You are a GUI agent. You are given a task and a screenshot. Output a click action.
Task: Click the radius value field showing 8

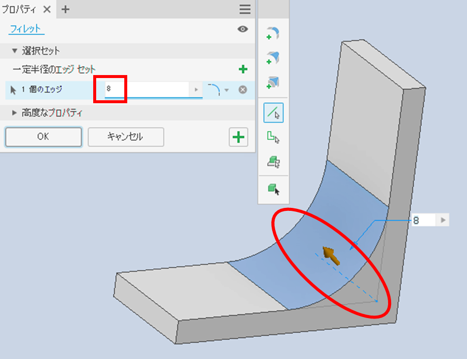pos(147,89)
